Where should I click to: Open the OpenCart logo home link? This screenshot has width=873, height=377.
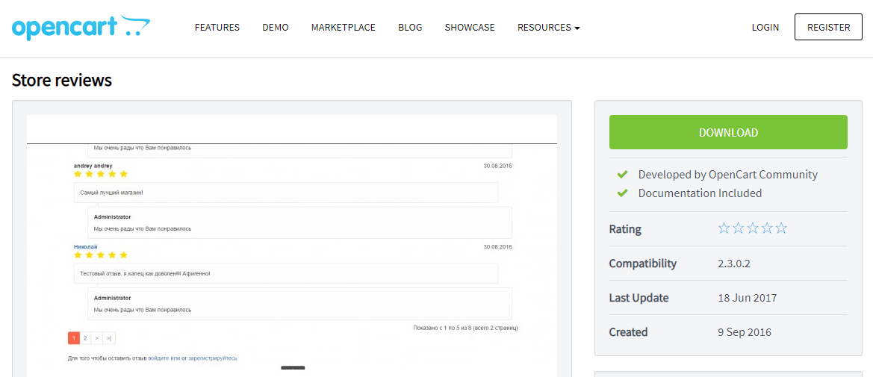pyautogui.click(x=81, y=28)
